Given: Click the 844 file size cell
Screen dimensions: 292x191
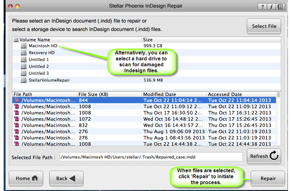Looking at the screenshot, I should (x=83, y=100).
